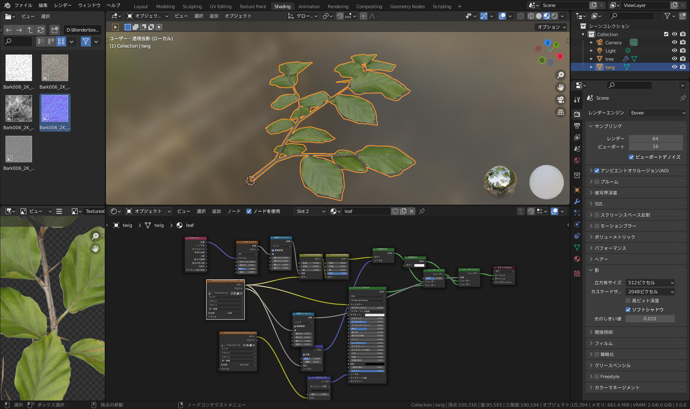This screenshot has height=409, width=690.
Task: Hide the tree object with eye icon
Action: click(674, 59)
